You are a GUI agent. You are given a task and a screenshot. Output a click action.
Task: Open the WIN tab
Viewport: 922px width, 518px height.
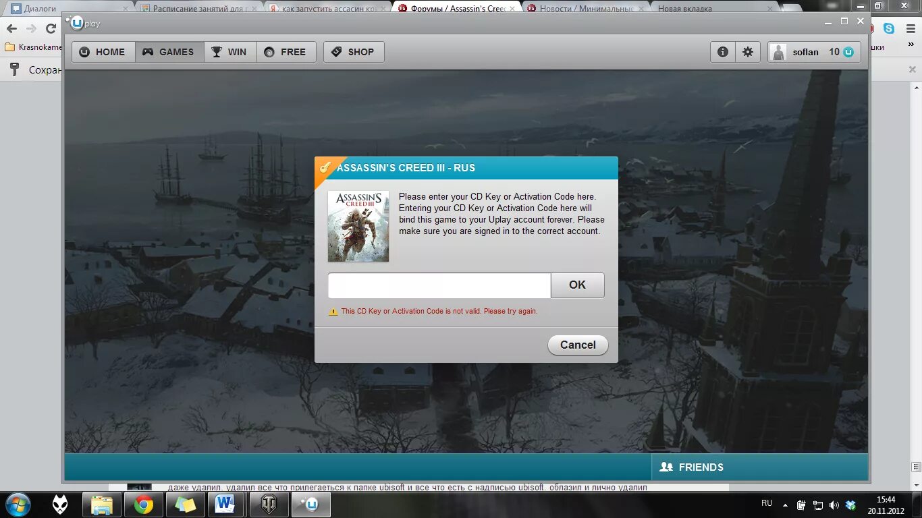230,52
